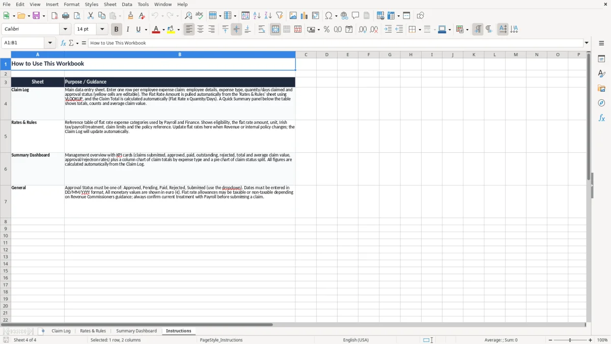Viewport: 611px width, 344px height.
Task: Insert a chart
Action: coord(304,16)
